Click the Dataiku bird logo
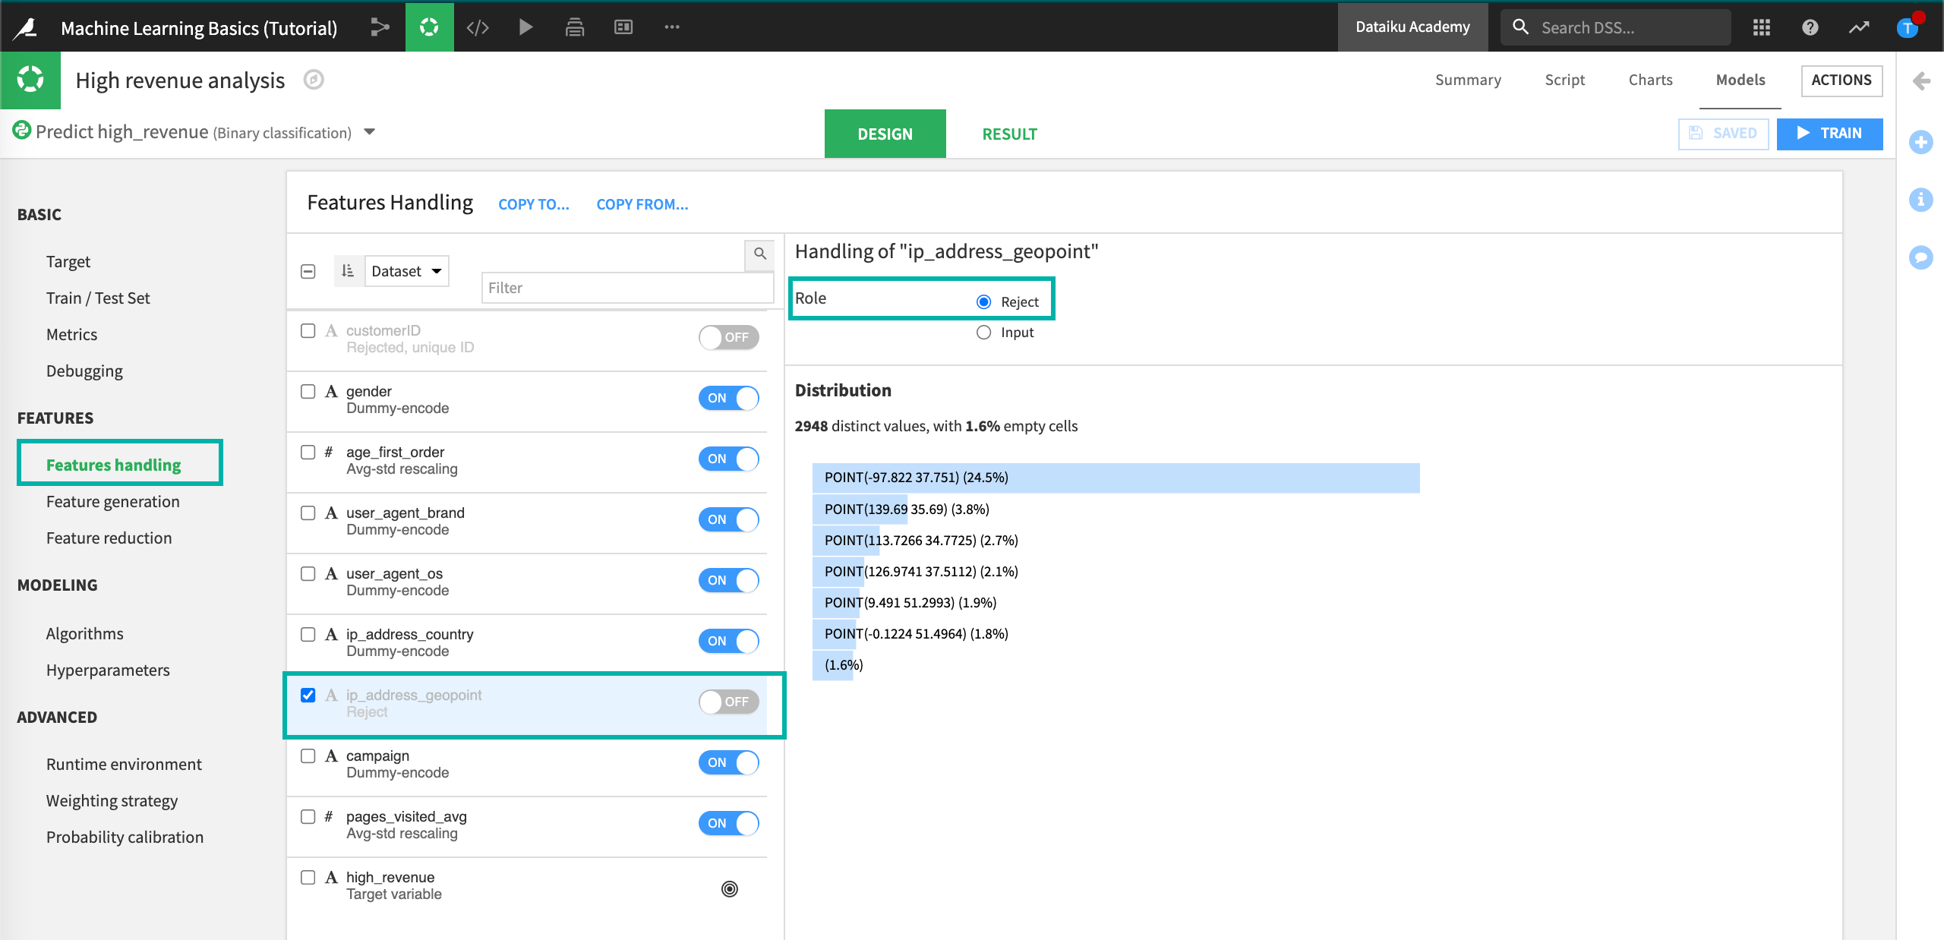1944x940 pixels. (x=26, y=28)
